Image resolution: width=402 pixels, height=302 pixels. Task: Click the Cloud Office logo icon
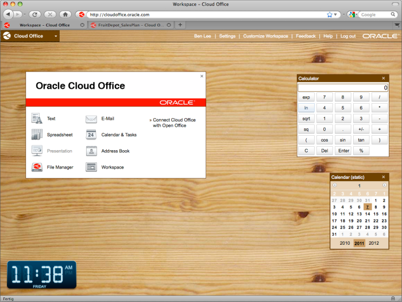click(x=7, y=36)
